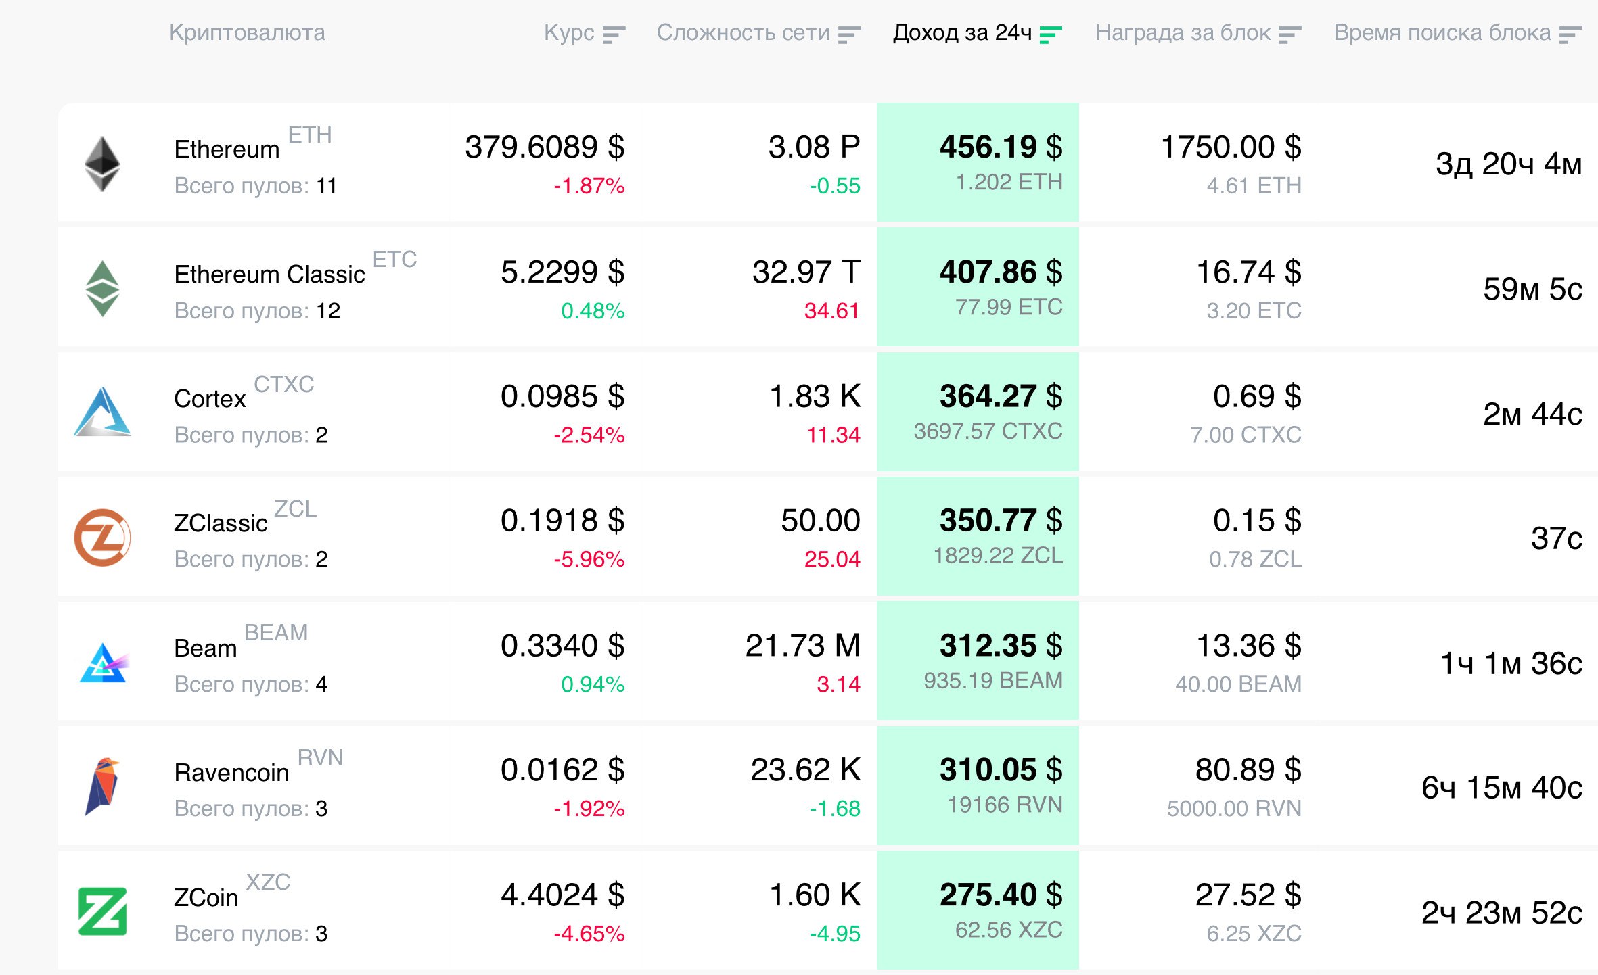Click sort icon next to Сложность сети
The height and width of the screenshot is (975, 1598).
[x=849, y=34]
